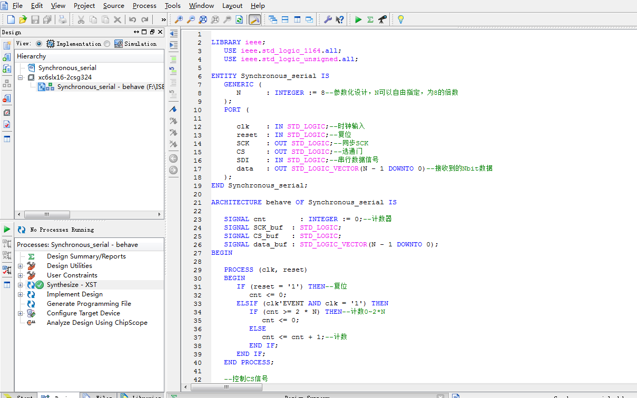Click the open folder icon in toolbar
The image size is (637, 398).
tap(23, 19)
